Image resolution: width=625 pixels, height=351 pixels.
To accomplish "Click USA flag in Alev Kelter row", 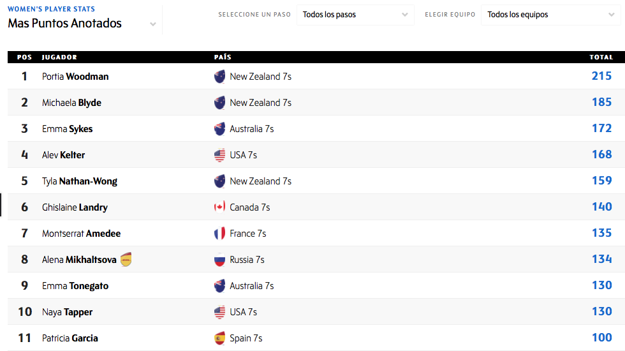I will [x=220, y=155].
